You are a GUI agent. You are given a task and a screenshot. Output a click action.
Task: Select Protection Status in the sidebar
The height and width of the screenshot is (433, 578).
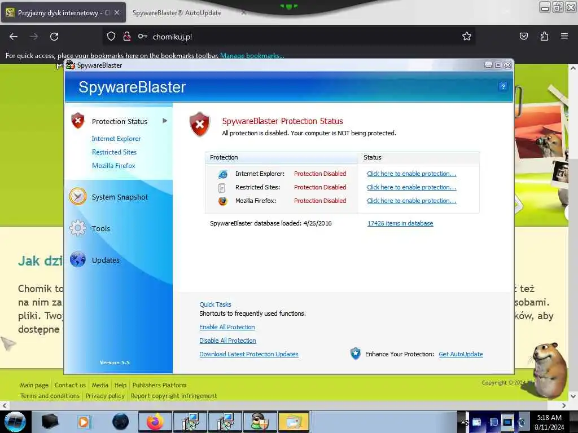click(120, 122)
